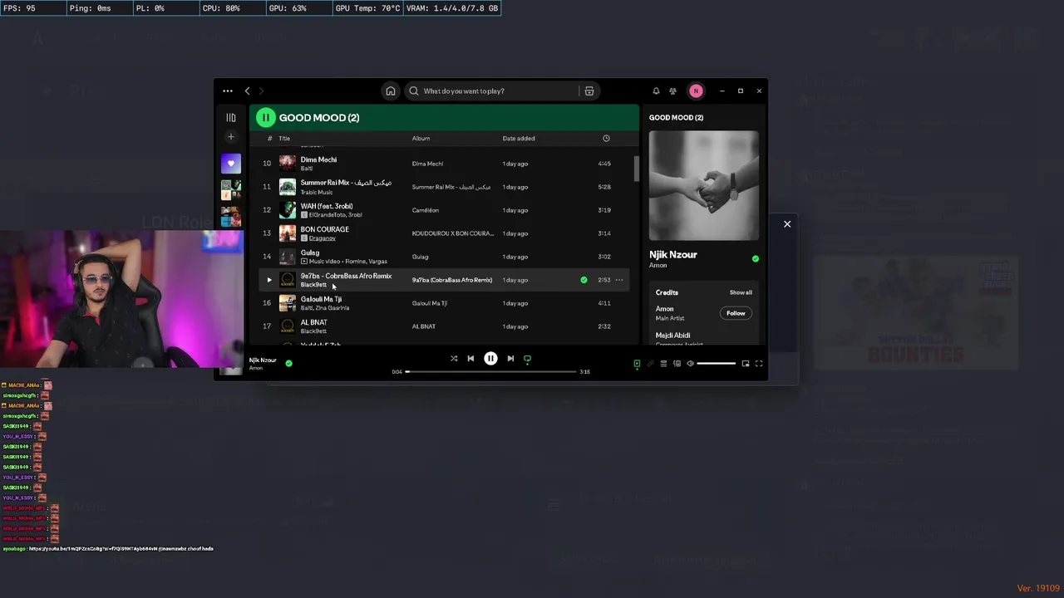This screenshot has width=1064, height=598.
Task: Pause playlist with green button beside GOOD MOOD (2)
Action: (265, 118)
